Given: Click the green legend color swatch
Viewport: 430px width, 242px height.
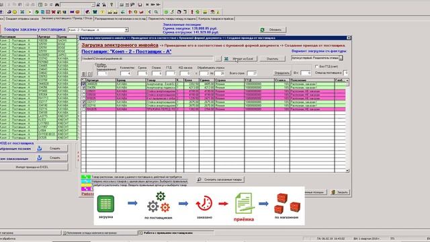Looking at the screenshot, I should coord(86,177).
